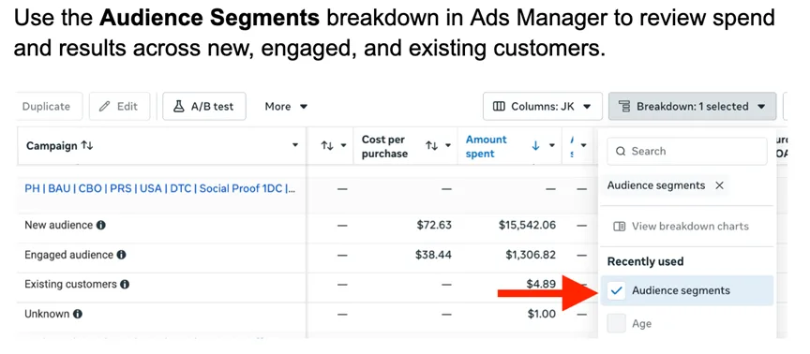Click the $1.00 amount spent value

point(542,314)
